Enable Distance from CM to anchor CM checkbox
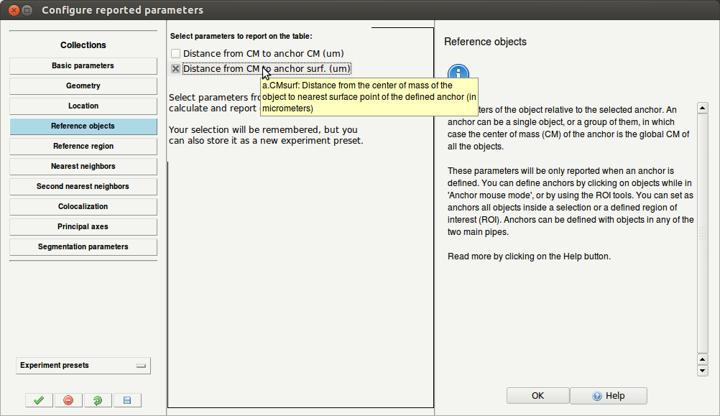Image resolution: width=720 pixels, height=416 pixels. tap(176, 54)
